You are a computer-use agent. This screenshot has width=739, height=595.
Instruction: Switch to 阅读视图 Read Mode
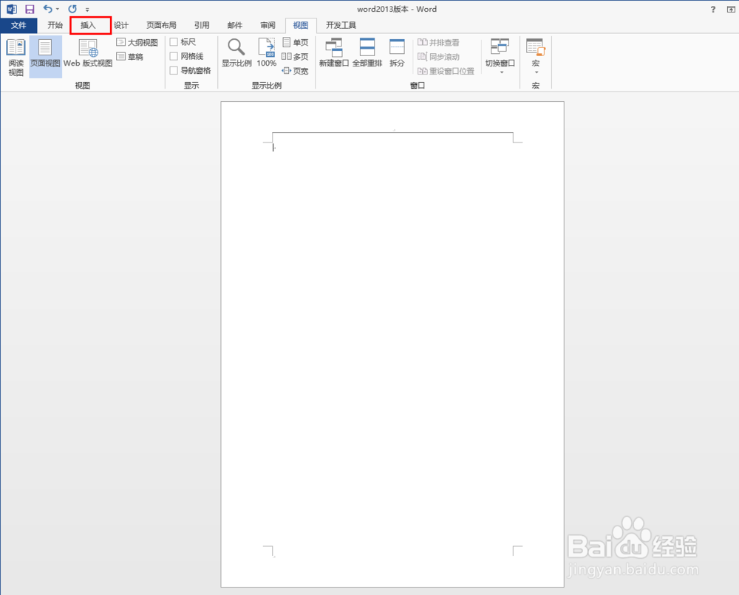(16, 57)
